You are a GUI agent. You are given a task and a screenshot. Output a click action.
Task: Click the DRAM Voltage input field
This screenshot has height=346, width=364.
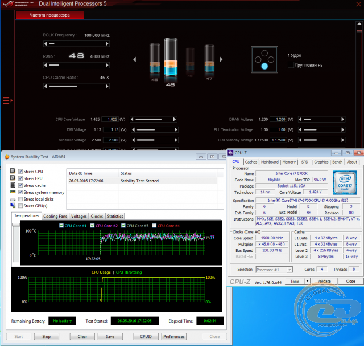coord(278,119)
